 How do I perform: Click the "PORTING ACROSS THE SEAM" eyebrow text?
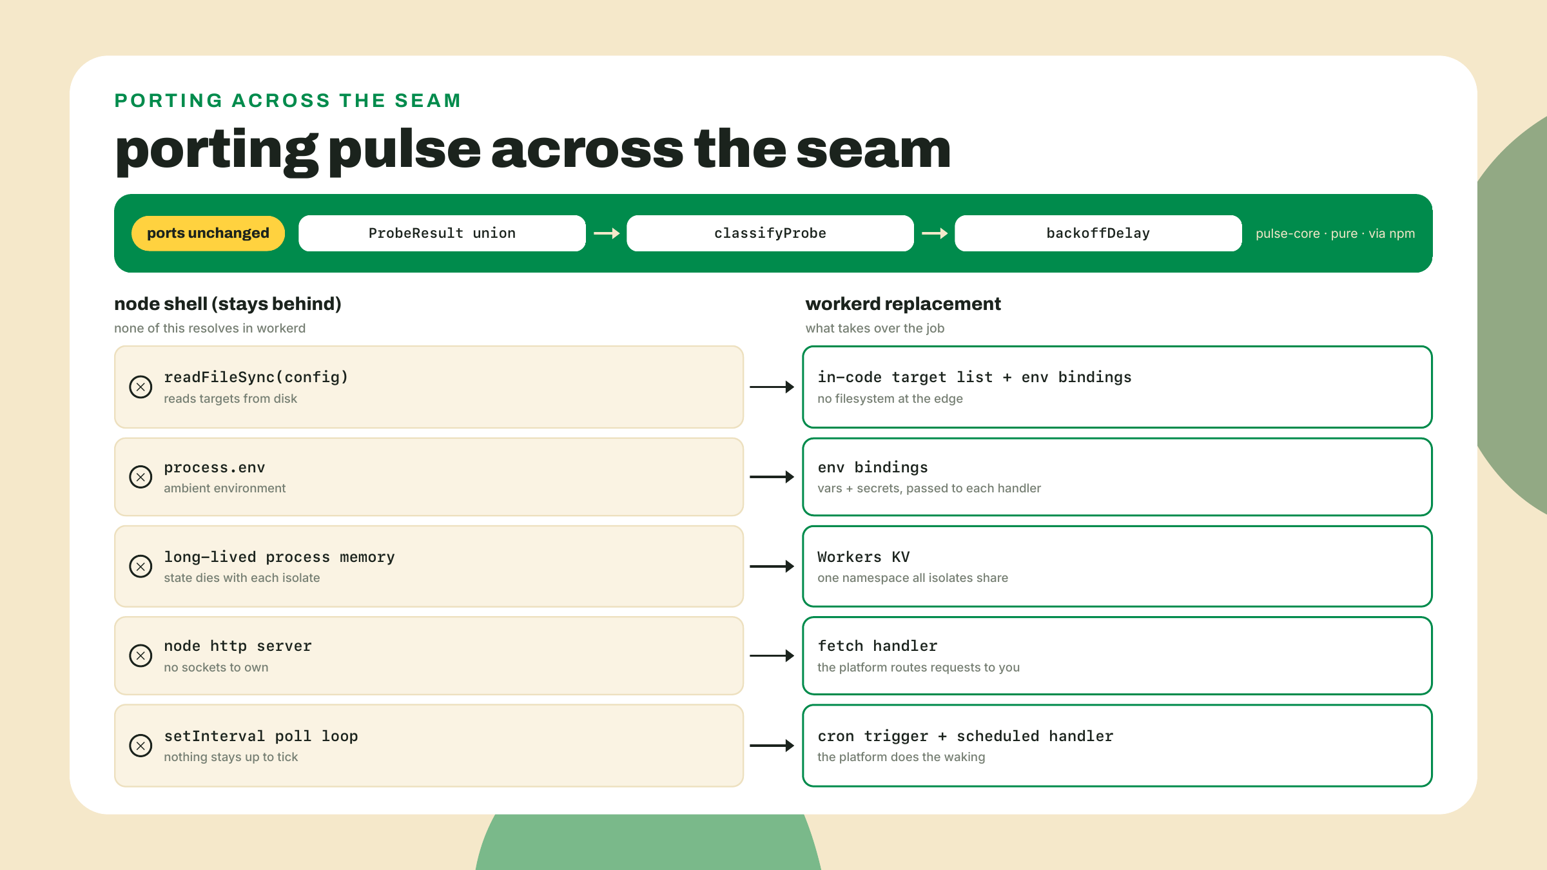(x=287, y=101)
